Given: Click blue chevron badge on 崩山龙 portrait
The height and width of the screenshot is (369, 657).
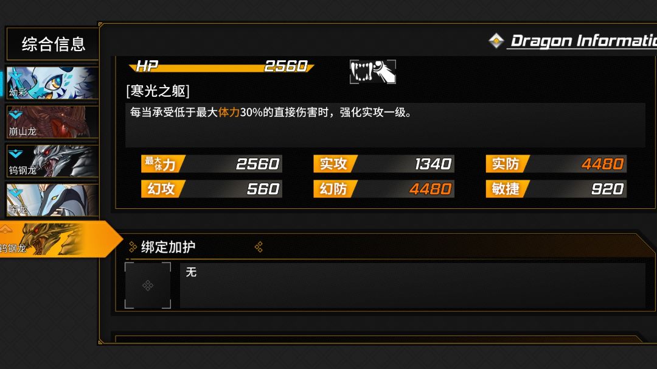Looking at the screenshot, I should (15, 114).
